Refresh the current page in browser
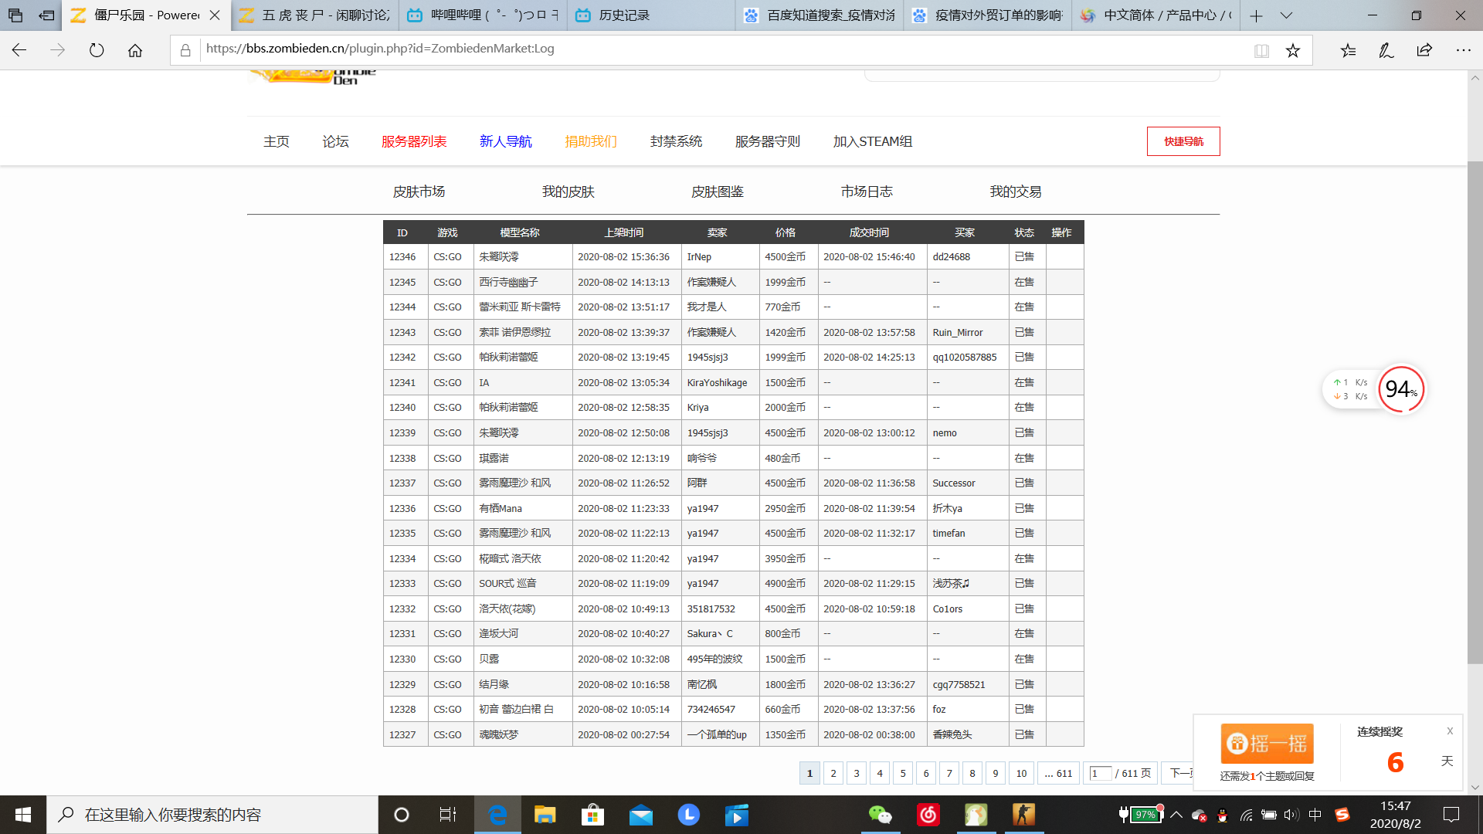1483x834 pixels. pyautogui.click(x=96, y=50)
